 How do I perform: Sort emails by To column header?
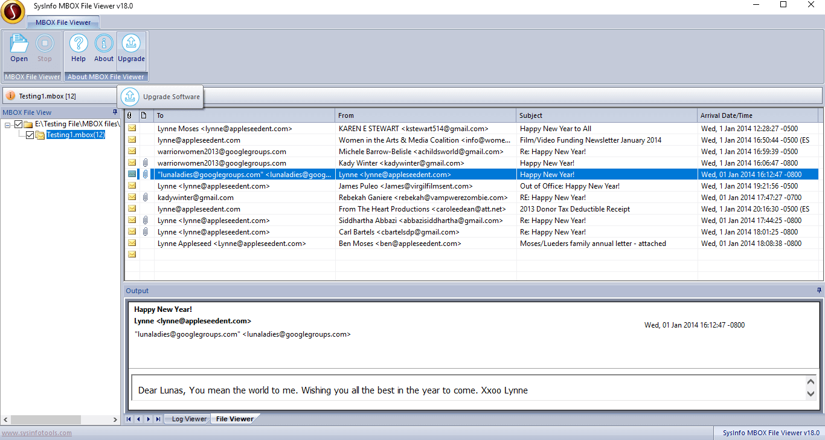click(245, 115)
